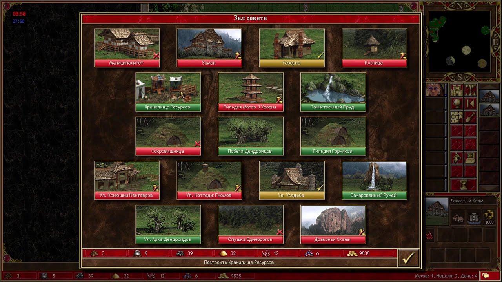Build the Таинственный Пруд
The image size is (502, 282).
point(333,92)
